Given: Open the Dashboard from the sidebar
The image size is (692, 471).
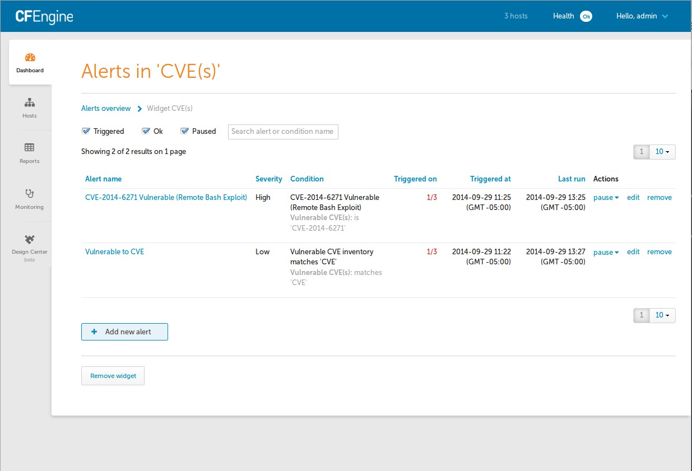Looking at the screenshot, I should tap(29, 62).
